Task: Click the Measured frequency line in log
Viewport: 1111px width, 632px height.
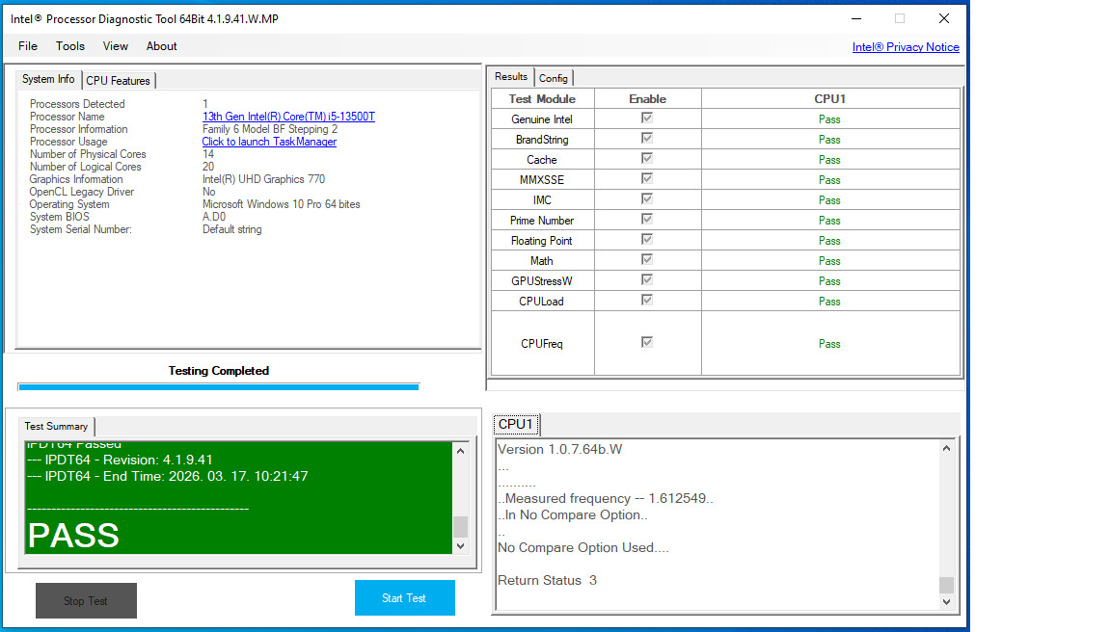Action: [605, 498]
